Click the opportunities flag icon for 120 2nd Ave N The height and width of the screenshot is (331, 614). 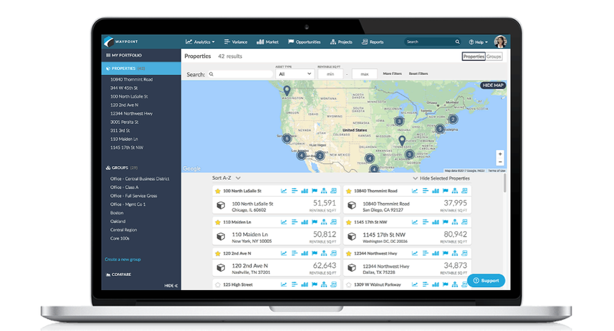314,253
